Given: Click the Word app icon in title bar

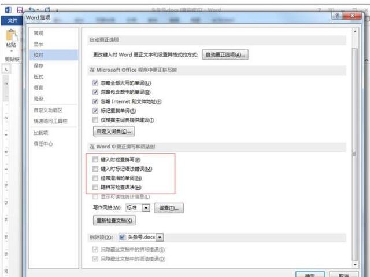Looking at the screenshot, I should pos(8,10).
